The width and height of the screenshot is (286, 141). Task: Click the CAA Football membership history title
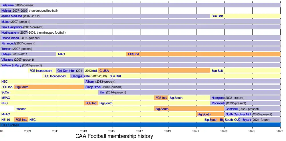114,136
